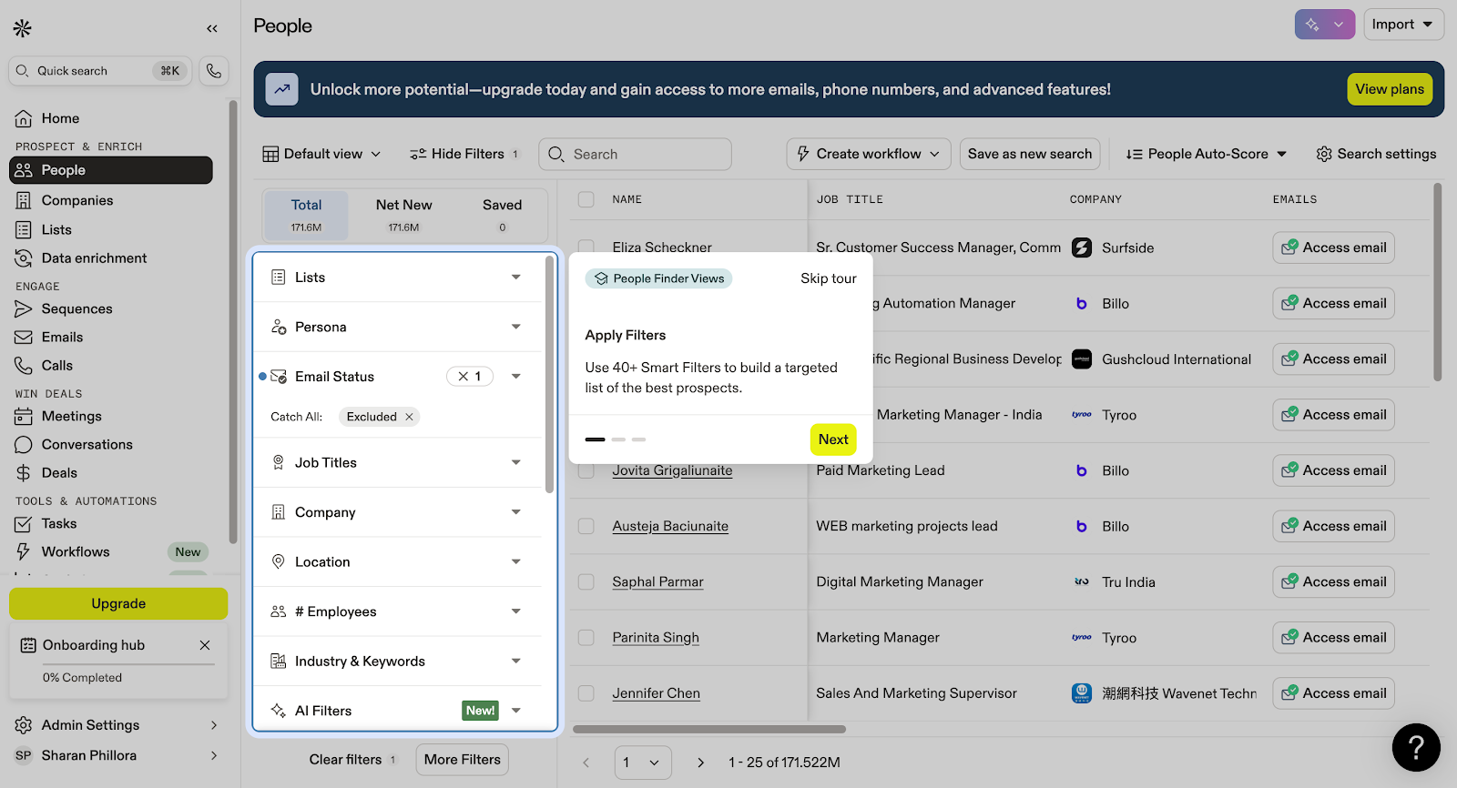Image resolution: width=1457 pixels, height=788 pixels.
Task: Open the phone dialer icon
Action: (214, 71)
